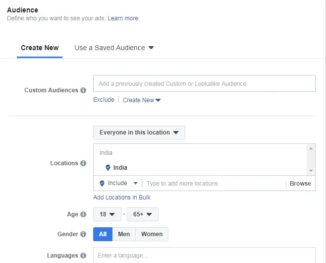Select the Men gender option
Viewport: 326px width, 263px height.
tap(124, 234)
